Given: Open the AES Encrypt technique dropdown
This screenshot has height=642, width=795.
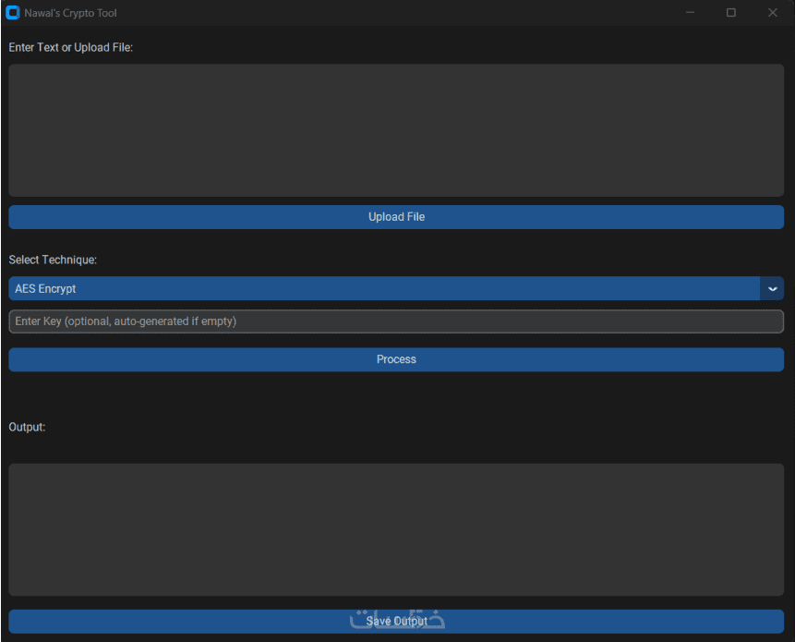Looking at the screenshot, I should pyautogui.click(x=396, y=288).
